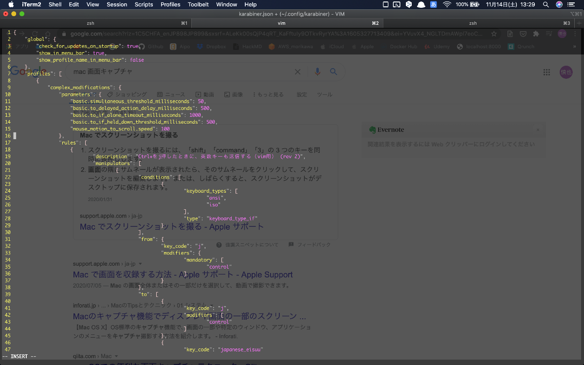584x365 pixels.
Task: Activate Siri from the menu bar
Action: click(559, 4)
